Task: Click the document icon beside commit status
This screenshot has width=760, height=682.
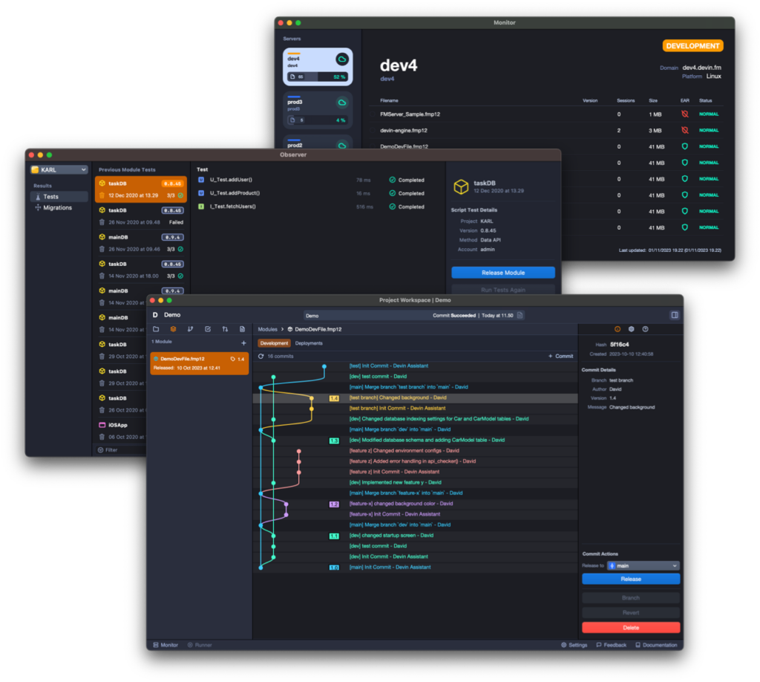Action: click(x=520, y=315)
